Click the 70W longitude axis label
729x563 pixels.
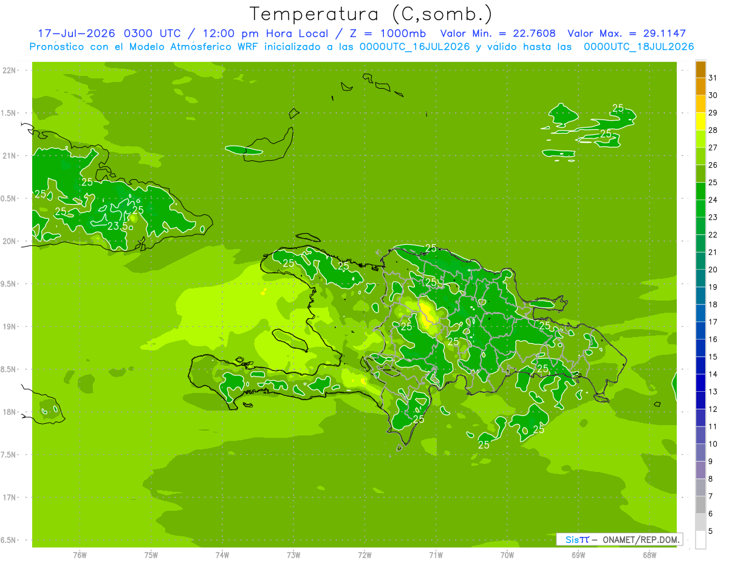point(507,554)
